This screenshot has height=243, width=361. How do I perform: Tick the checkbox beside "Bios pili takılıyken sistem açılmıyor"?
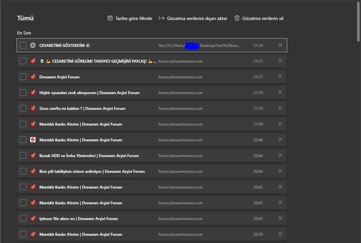(23, 171)
